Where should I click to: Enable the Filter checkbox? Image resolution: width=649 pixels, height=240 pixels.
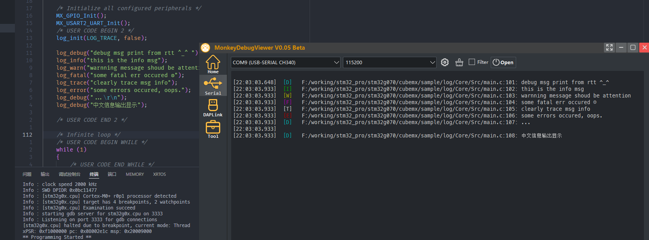click(x=472, y=62)
